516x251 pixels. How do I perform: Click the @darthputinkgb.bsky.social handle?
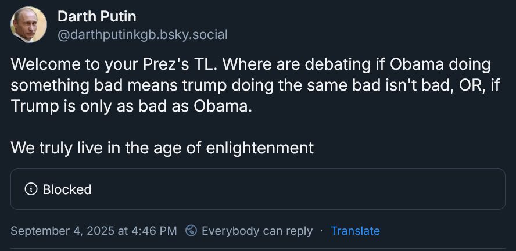click(x=142, y=35)
